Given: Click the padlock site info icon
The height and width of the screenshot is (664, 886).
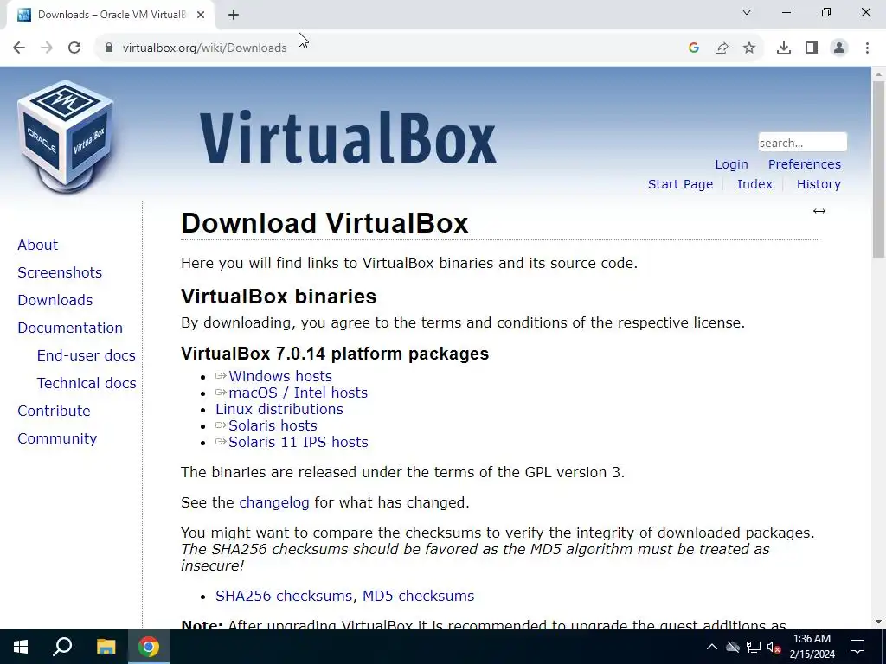Looking at the screenshot, I should [x=108, y=48].
